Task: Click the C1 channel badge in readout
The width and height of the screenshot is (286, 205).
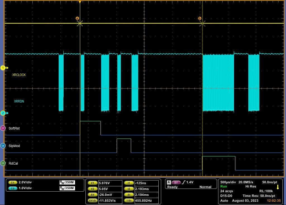Action: tap(13, 182)
